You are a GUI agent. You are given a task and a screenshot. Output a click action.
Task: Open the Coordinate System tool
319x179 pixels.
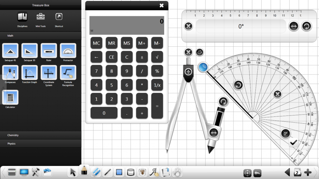[x=49, y=73]
